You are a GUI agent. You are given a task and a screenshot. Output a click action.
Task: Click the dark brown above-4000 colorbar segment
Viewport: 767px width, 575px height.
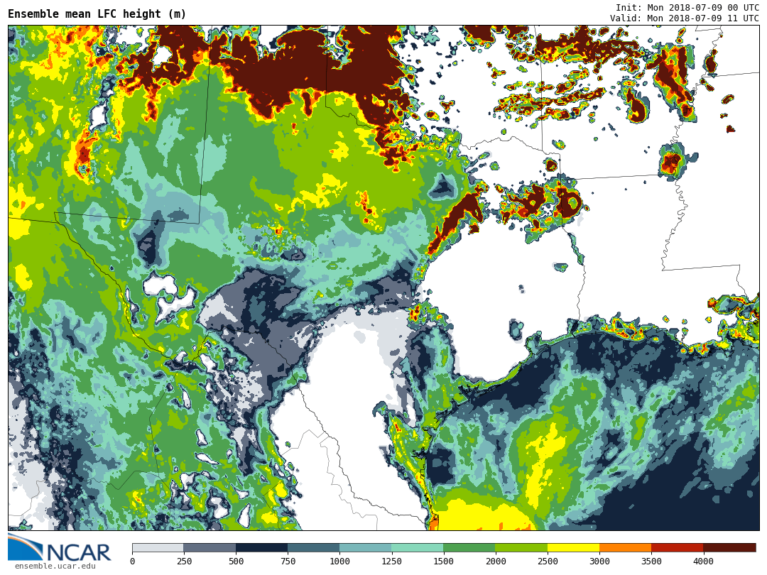pos(729,548)
